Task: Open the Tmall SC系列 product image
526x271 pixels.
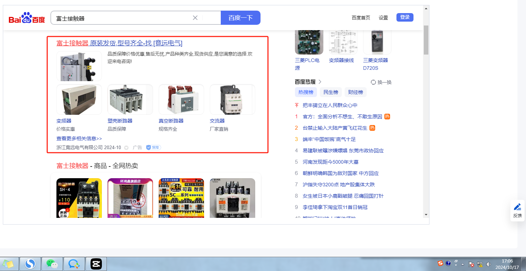Action: pyautogui.click(x=181, y=198)
